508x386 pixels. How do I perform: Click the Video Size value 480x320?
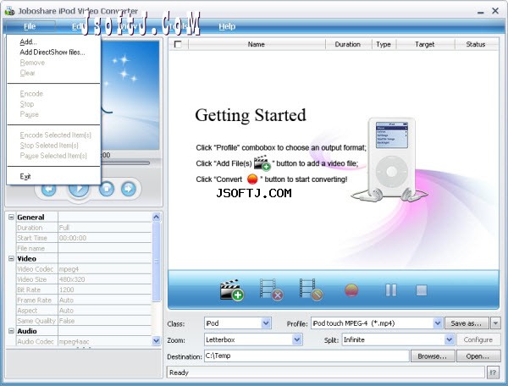(x=105, y=279)
